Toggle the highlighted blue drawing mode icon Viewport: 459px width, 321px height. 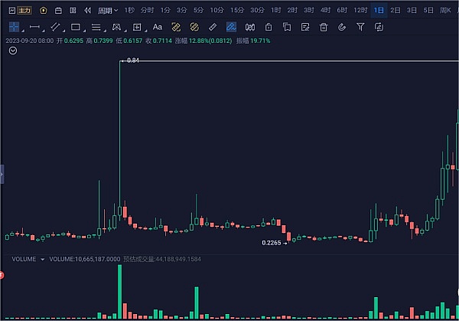tap(231, 28)
